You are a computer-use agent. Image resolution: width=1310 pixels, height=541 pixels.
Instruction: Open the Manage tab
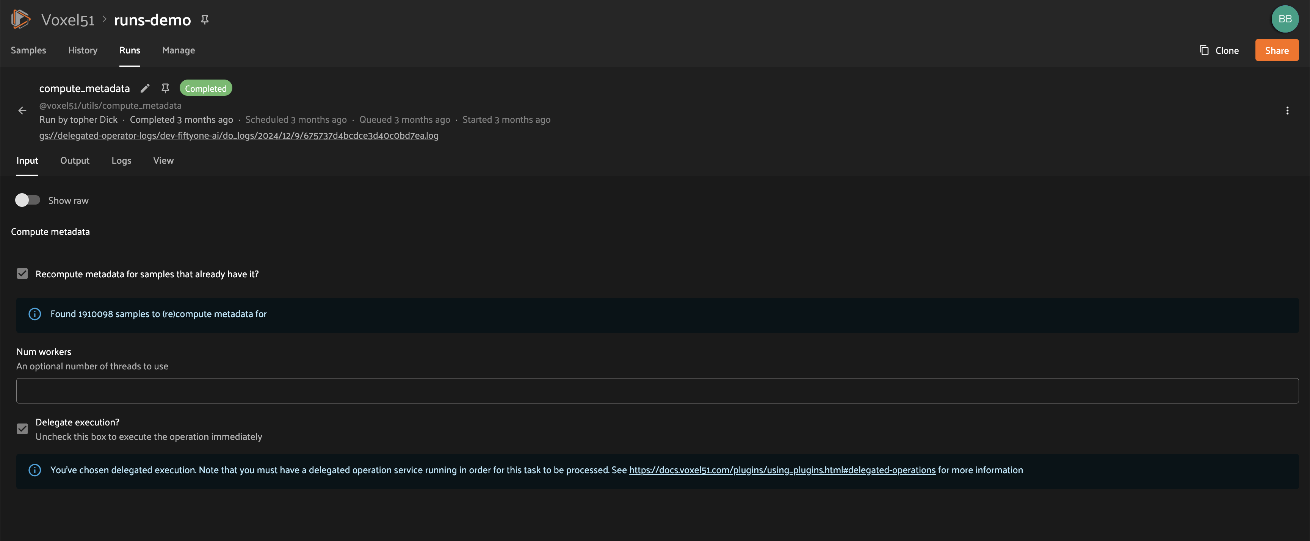tap(179, 50)
